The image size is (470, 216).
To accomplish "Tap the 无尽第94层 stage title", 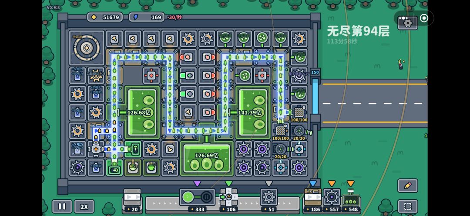I will pos(358,31).
